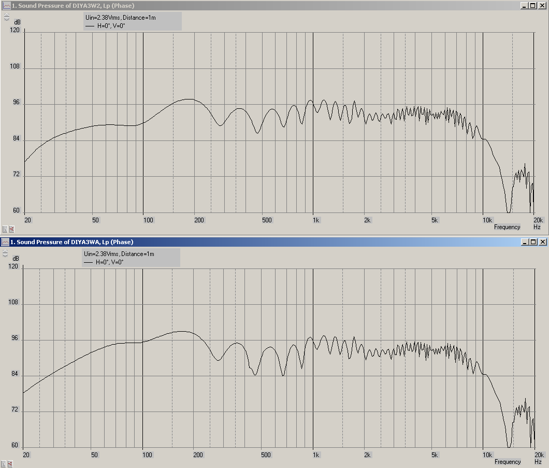This screenshot has width=549, height=468.
Task: Minimize the DIYA3WA sound pressure window
Action: coord(525,242)
